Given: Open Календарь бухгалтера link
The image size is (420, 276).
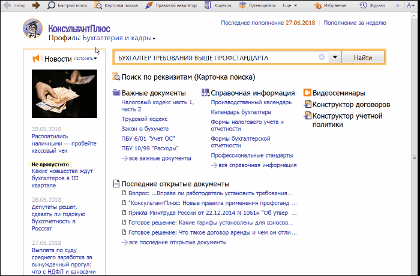Looking at the screenshot, I should (241, 112).
